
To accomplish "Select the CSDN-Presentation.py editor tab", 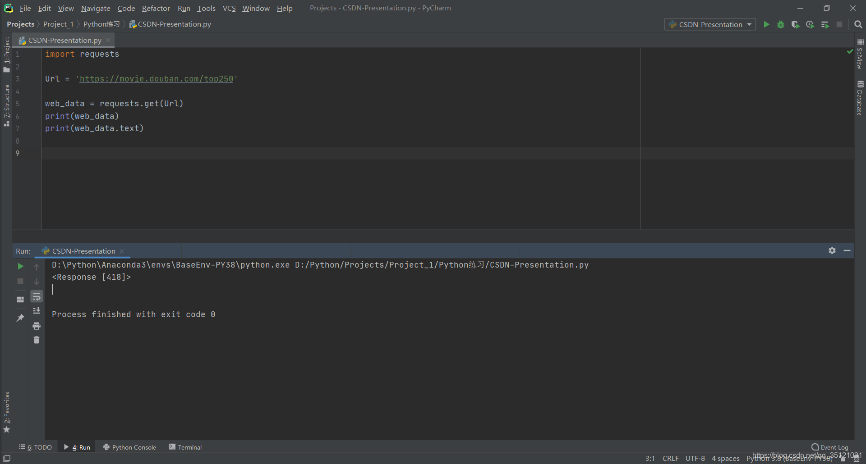I will point(64,41).
